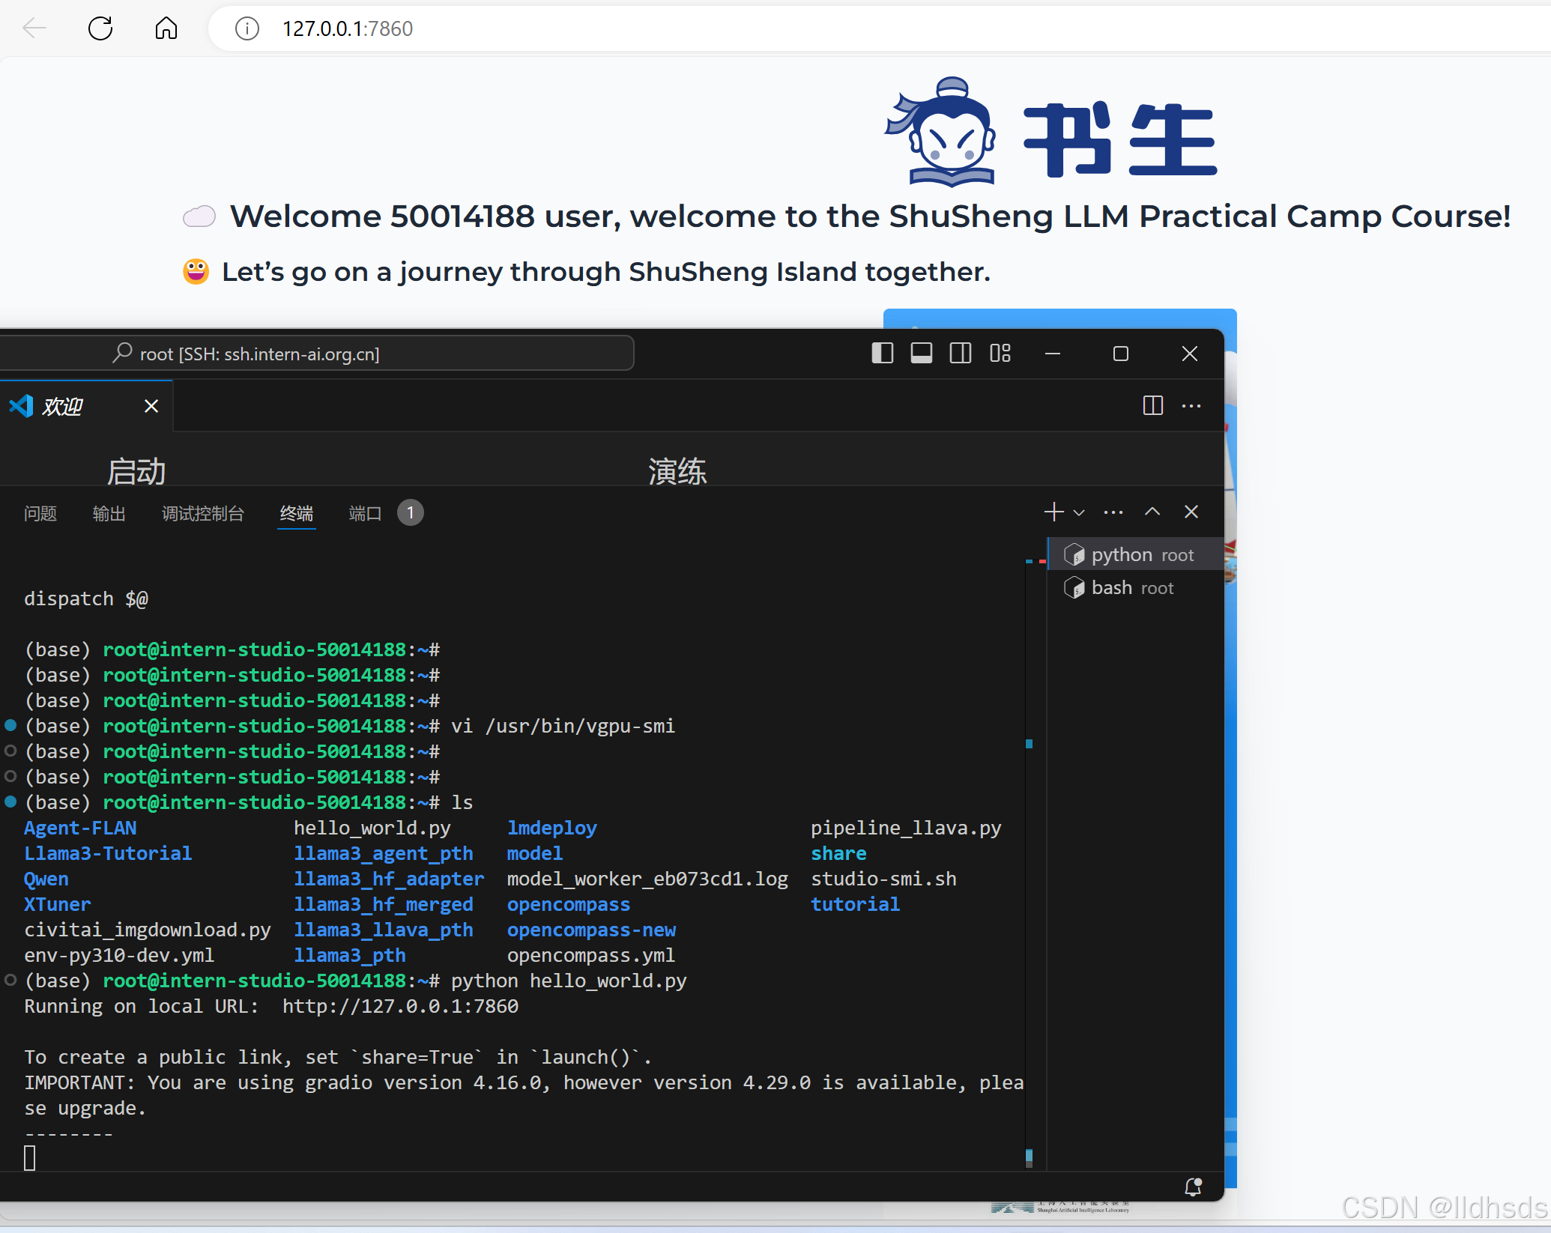Click the browser back arrow
The image size is (1551, 1233).
click(34, 28)
